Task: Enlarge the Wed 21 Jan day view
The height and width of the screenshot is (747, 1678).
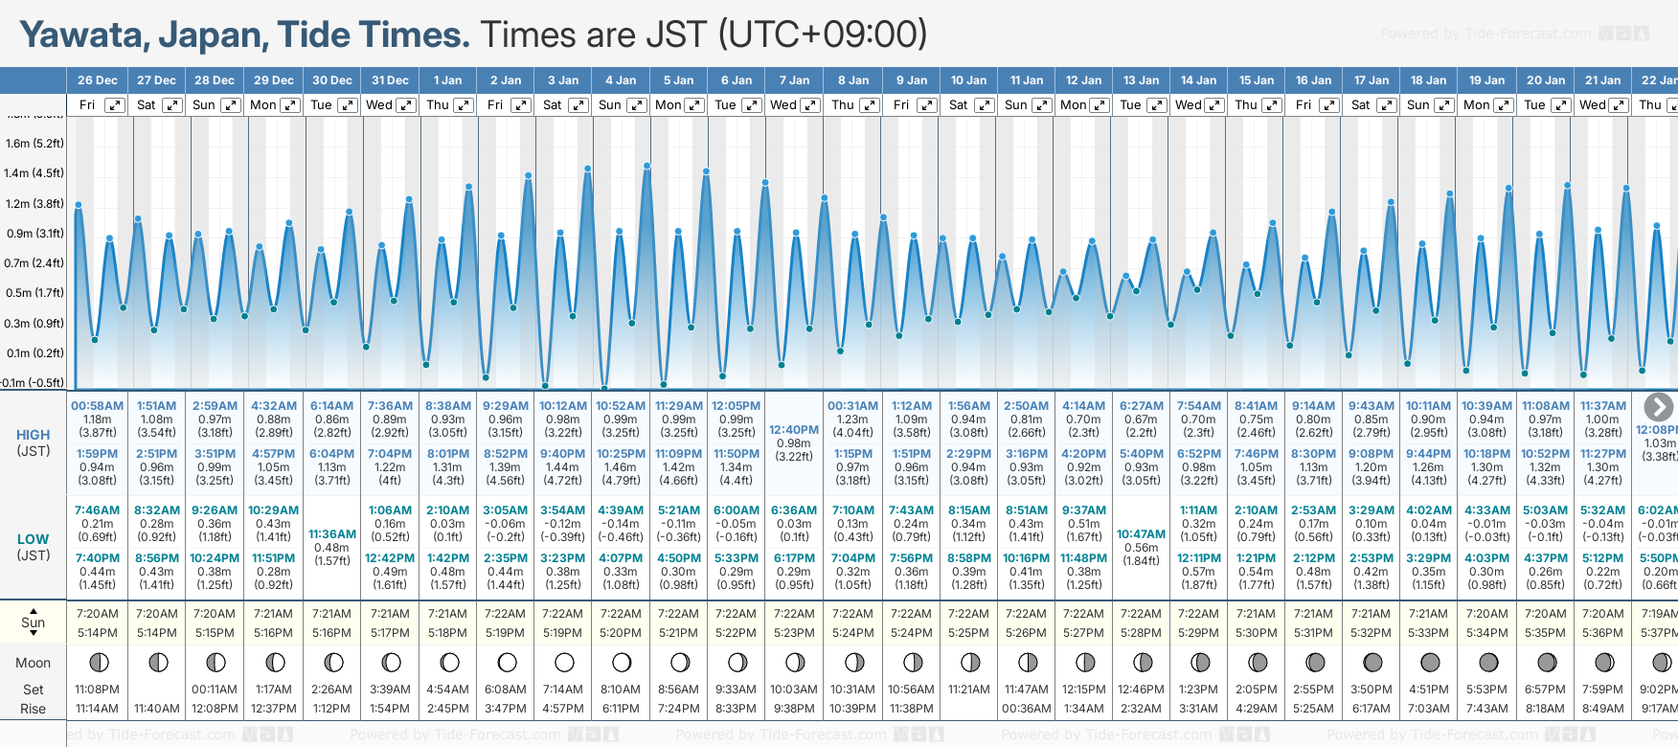Action: point(1619,105)
